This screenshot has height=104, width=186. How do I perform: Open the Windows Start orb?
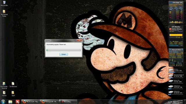point(3,102)
